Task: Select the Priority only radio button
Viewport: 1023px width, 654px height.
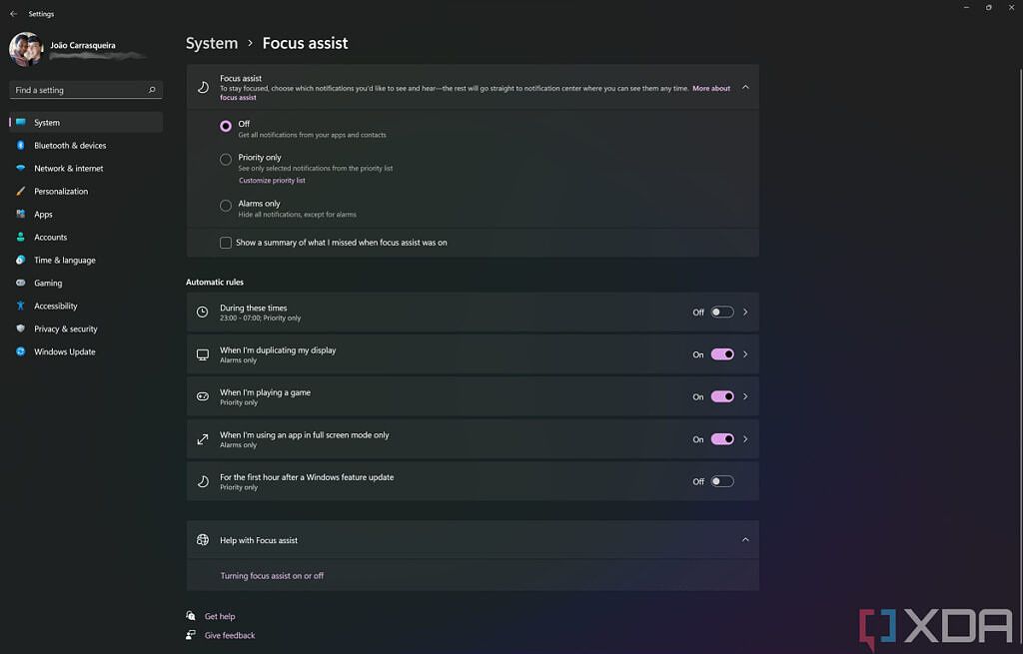Action: point(226,159)
